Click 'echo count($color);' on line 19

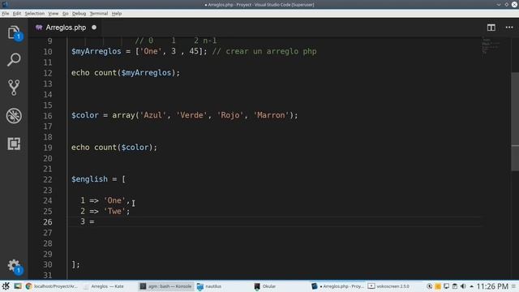pos(114,148)
